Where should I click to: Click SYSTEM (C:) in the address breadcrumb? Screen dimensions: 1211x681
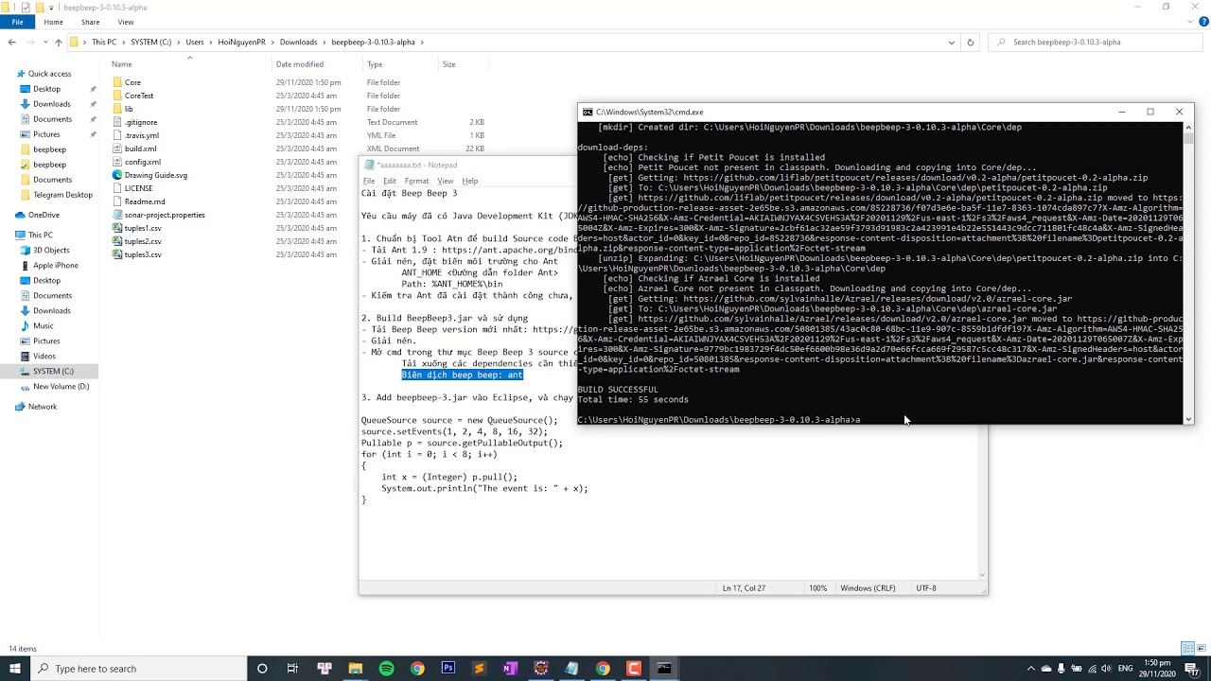point(151,43)
